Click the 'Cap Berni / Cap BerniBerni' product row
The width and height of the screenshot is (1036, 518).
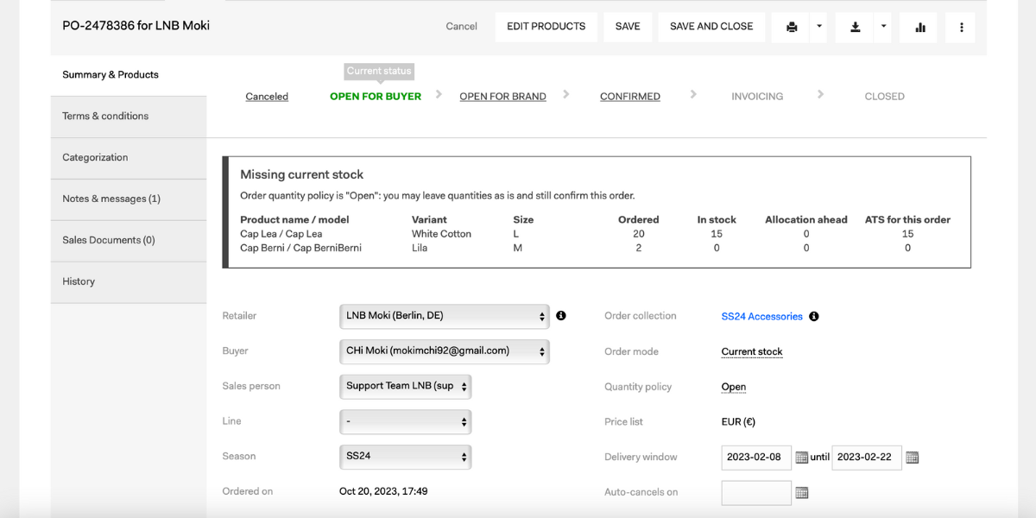coord(596,248)
